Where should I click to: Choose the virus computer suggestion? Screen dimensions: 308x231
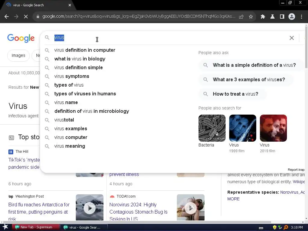point(71,137)
